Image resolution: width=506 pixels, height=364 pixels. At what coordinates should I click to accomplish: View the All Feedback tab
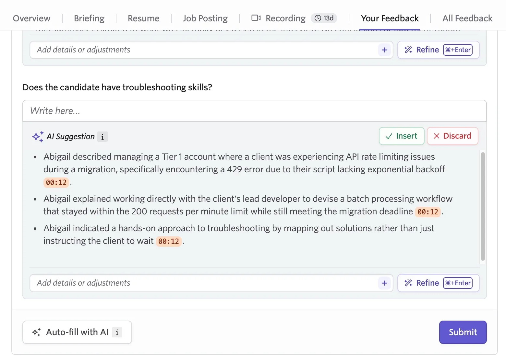[467, 18]
